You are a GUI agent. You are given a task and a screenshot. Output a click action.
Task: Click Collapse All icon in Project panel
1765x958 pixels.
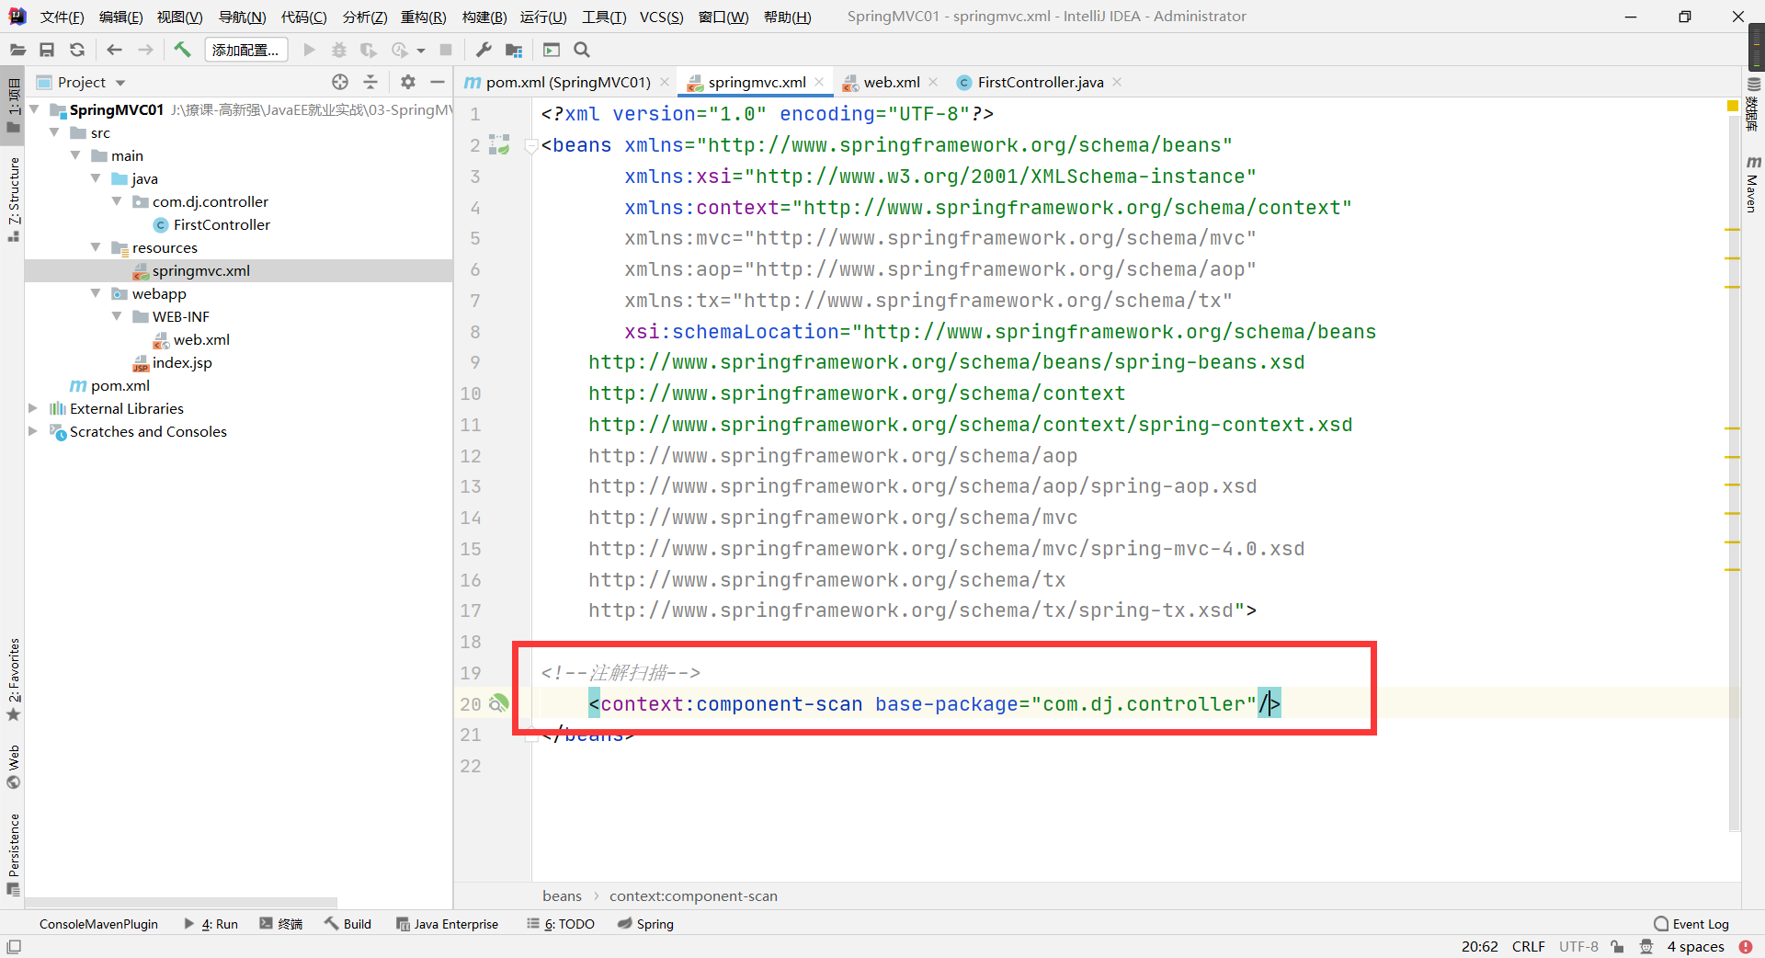(370, 82)
